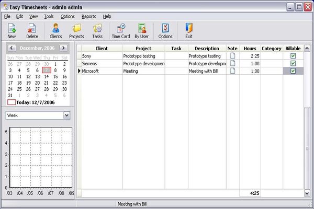Screen dimensions: 314x209
Task: Open the Clients toolbar icon
Action: 55,28
